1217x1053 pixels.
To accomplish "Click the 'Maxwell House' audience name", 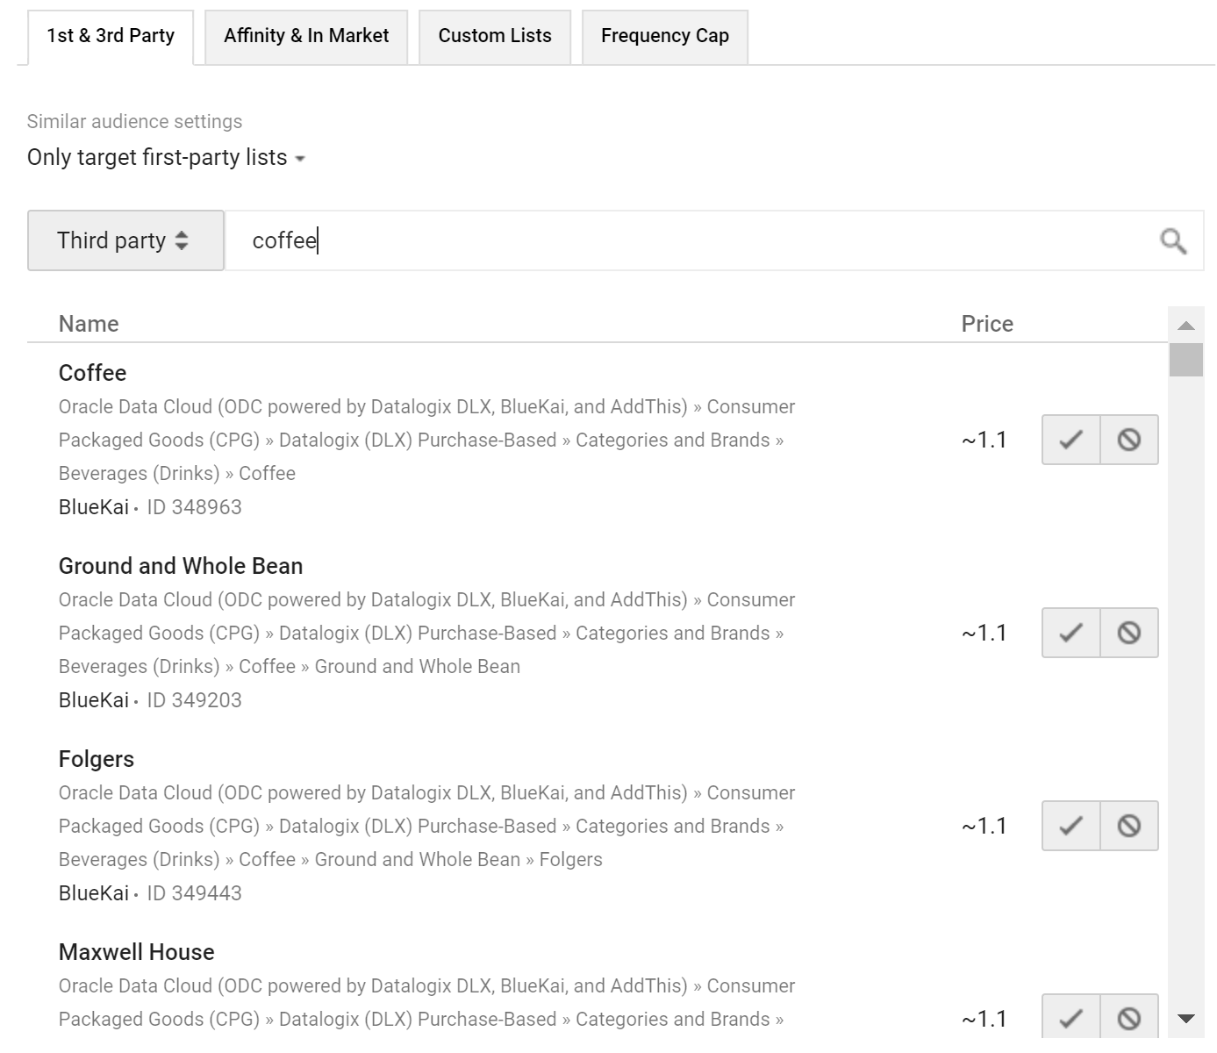I will (x=136, y=952).
